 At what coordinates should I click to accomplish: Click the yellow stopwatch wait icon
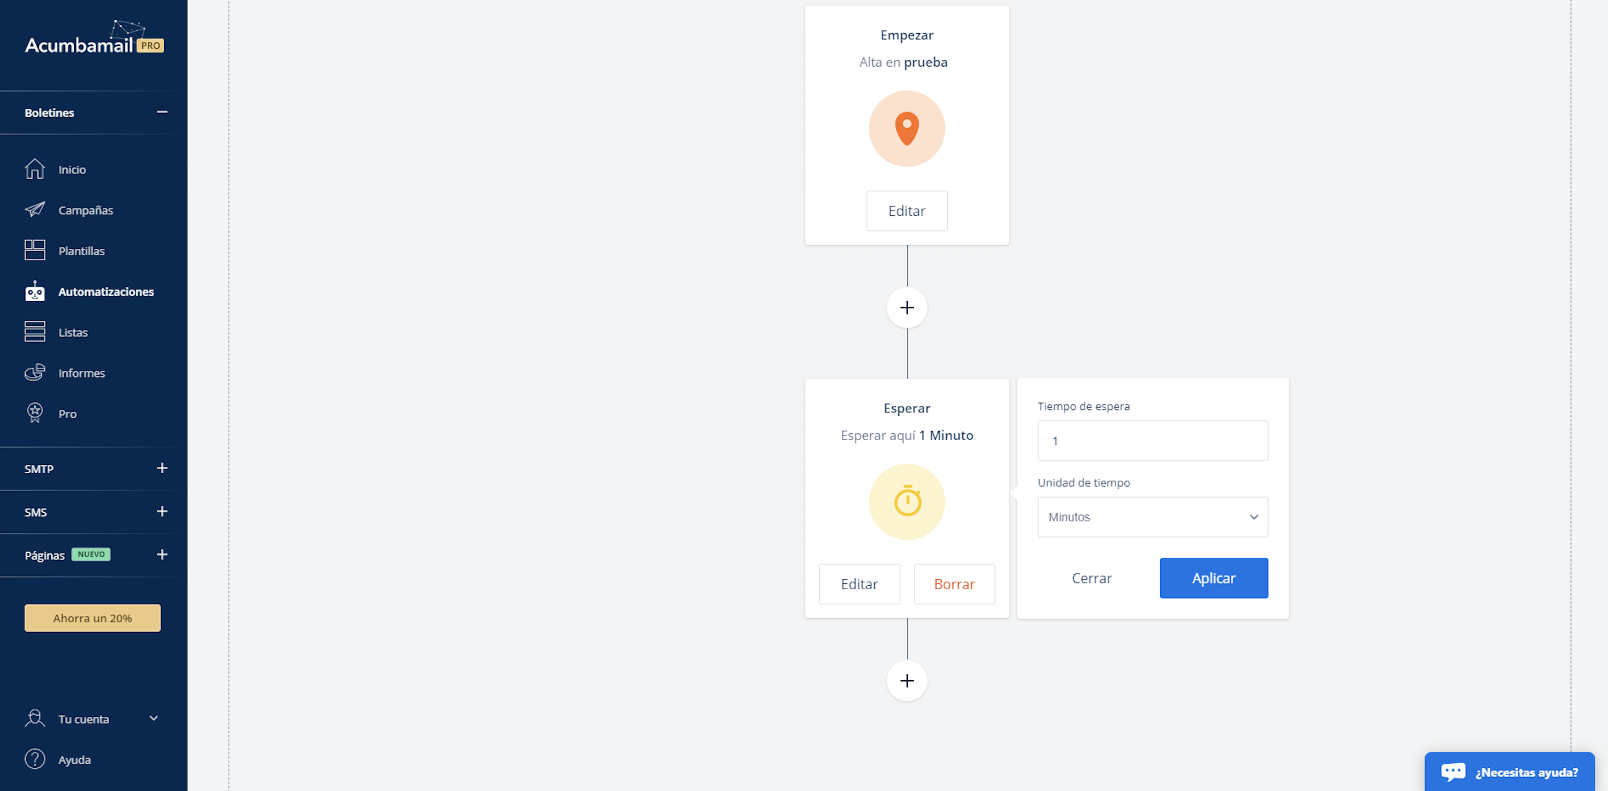coord(906,502)
